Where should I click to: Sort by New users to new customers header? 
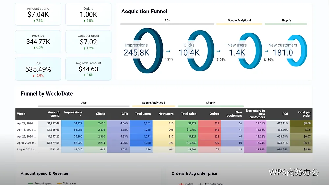pyautogui.click(x=255, y=114)
